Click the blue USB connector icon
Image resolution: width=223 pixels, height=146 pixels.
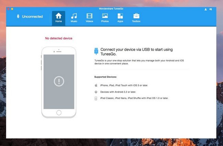pos(96,51)
